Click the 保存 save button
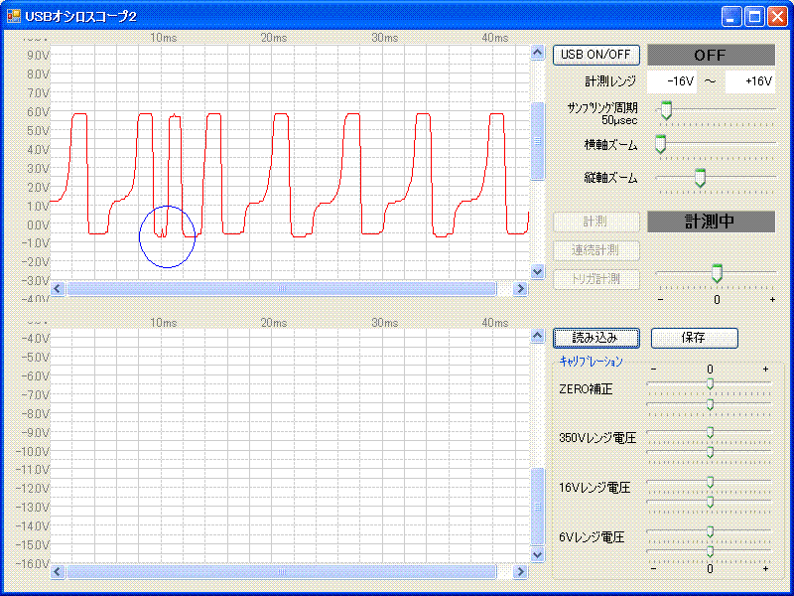Viewport: 794px width, 596px height. click(x=694, y=338)
